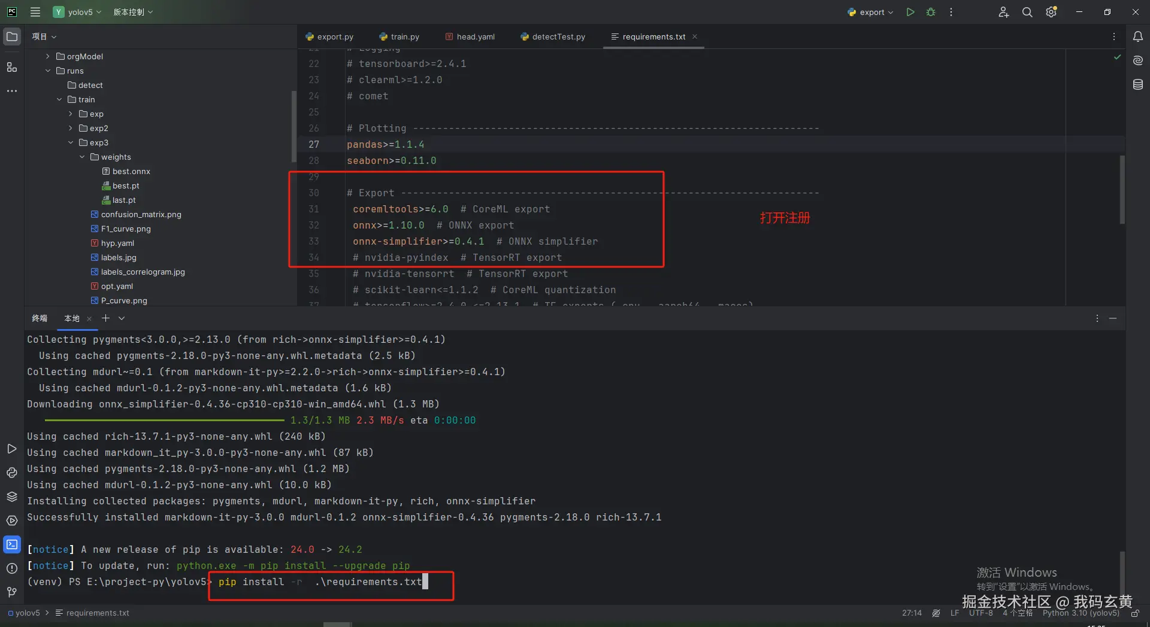Toggle the read-only lock icon
The image size is (1150, 627).
pos(1135,613)
